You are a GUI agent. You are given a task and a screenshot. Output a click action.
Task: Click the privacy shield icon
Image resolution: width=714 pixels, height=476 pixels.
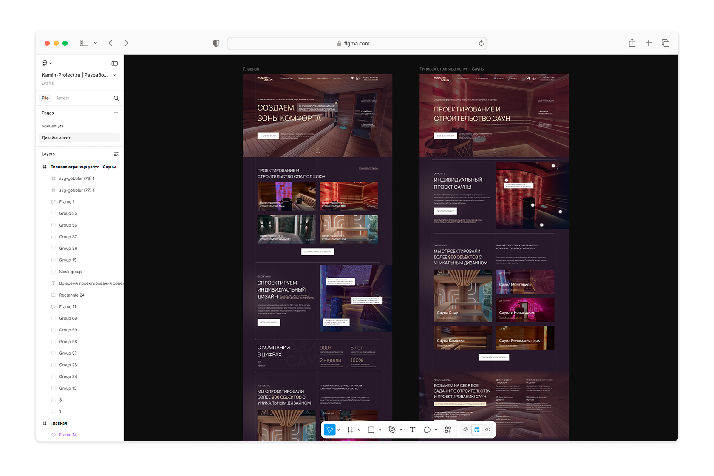coord(216,43)
